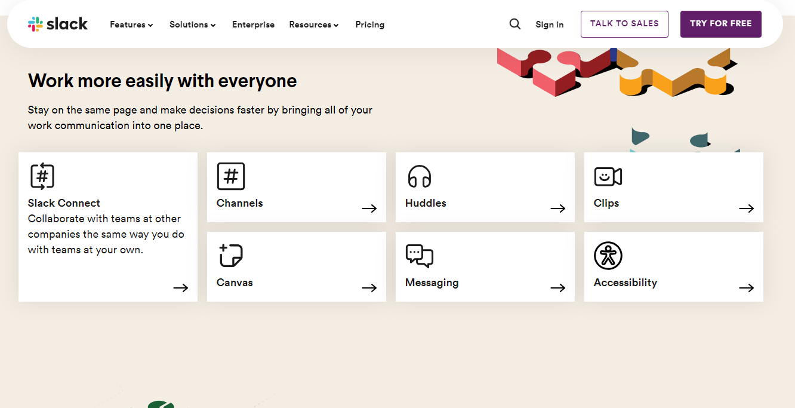Open the search magnifier icon
This screenshot has height=408, width=795.
point(514,24)
